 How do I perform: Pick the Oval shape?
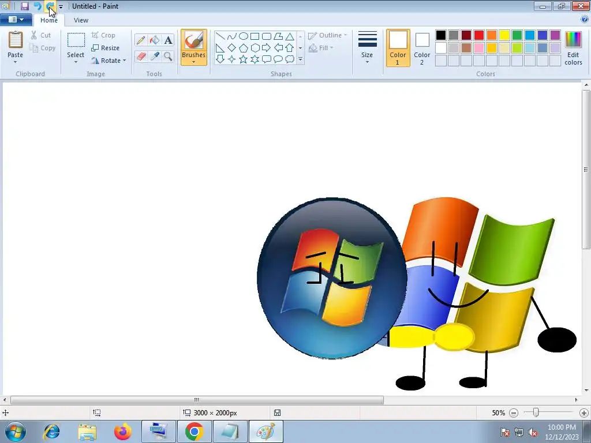tap(244, 36)
